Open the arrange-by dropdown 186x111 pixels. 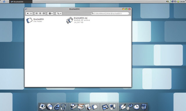coord(59,13)
